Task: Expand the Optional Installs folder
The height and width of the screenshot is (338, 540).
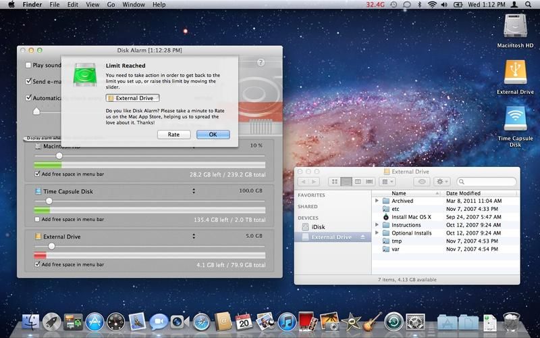Action: [x=377, y=233]
